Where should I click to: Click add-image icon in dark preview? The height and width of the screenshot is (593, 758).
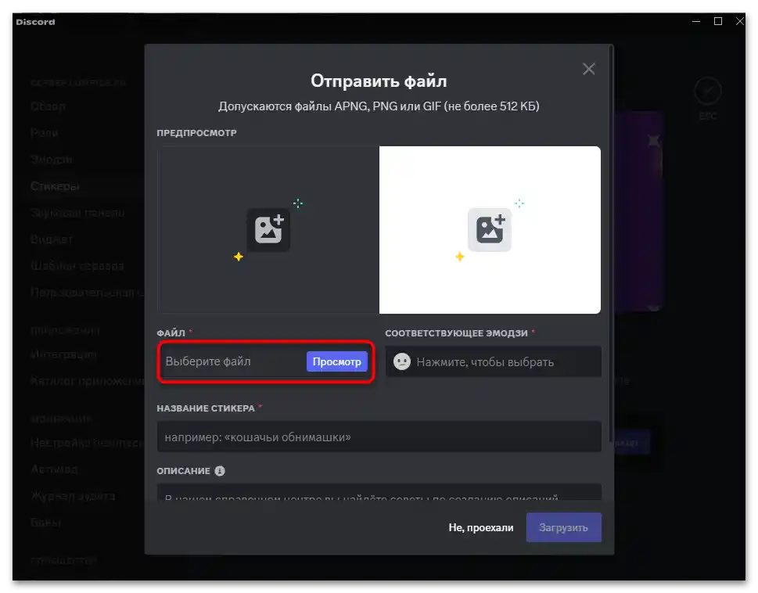tap(268, 229)
